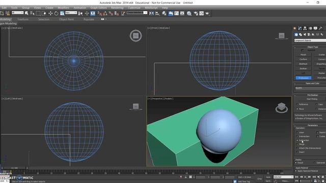Activate Select and Move tool
Image resolution: width=326 pixels, height=183 pixels.
coord(50,13)
